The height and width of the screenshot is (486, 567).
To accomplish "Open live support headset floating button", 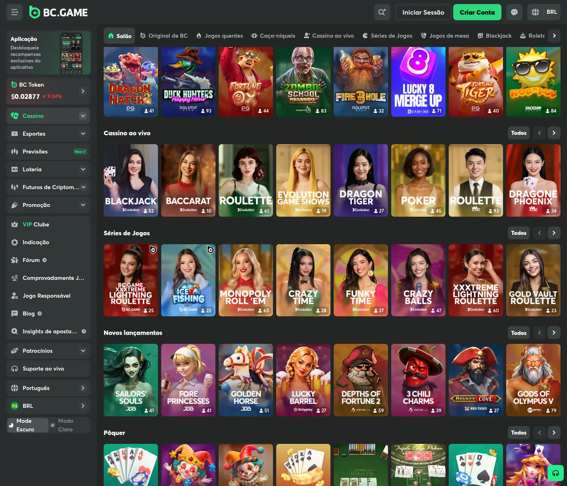I will click(x=556, y=473).
